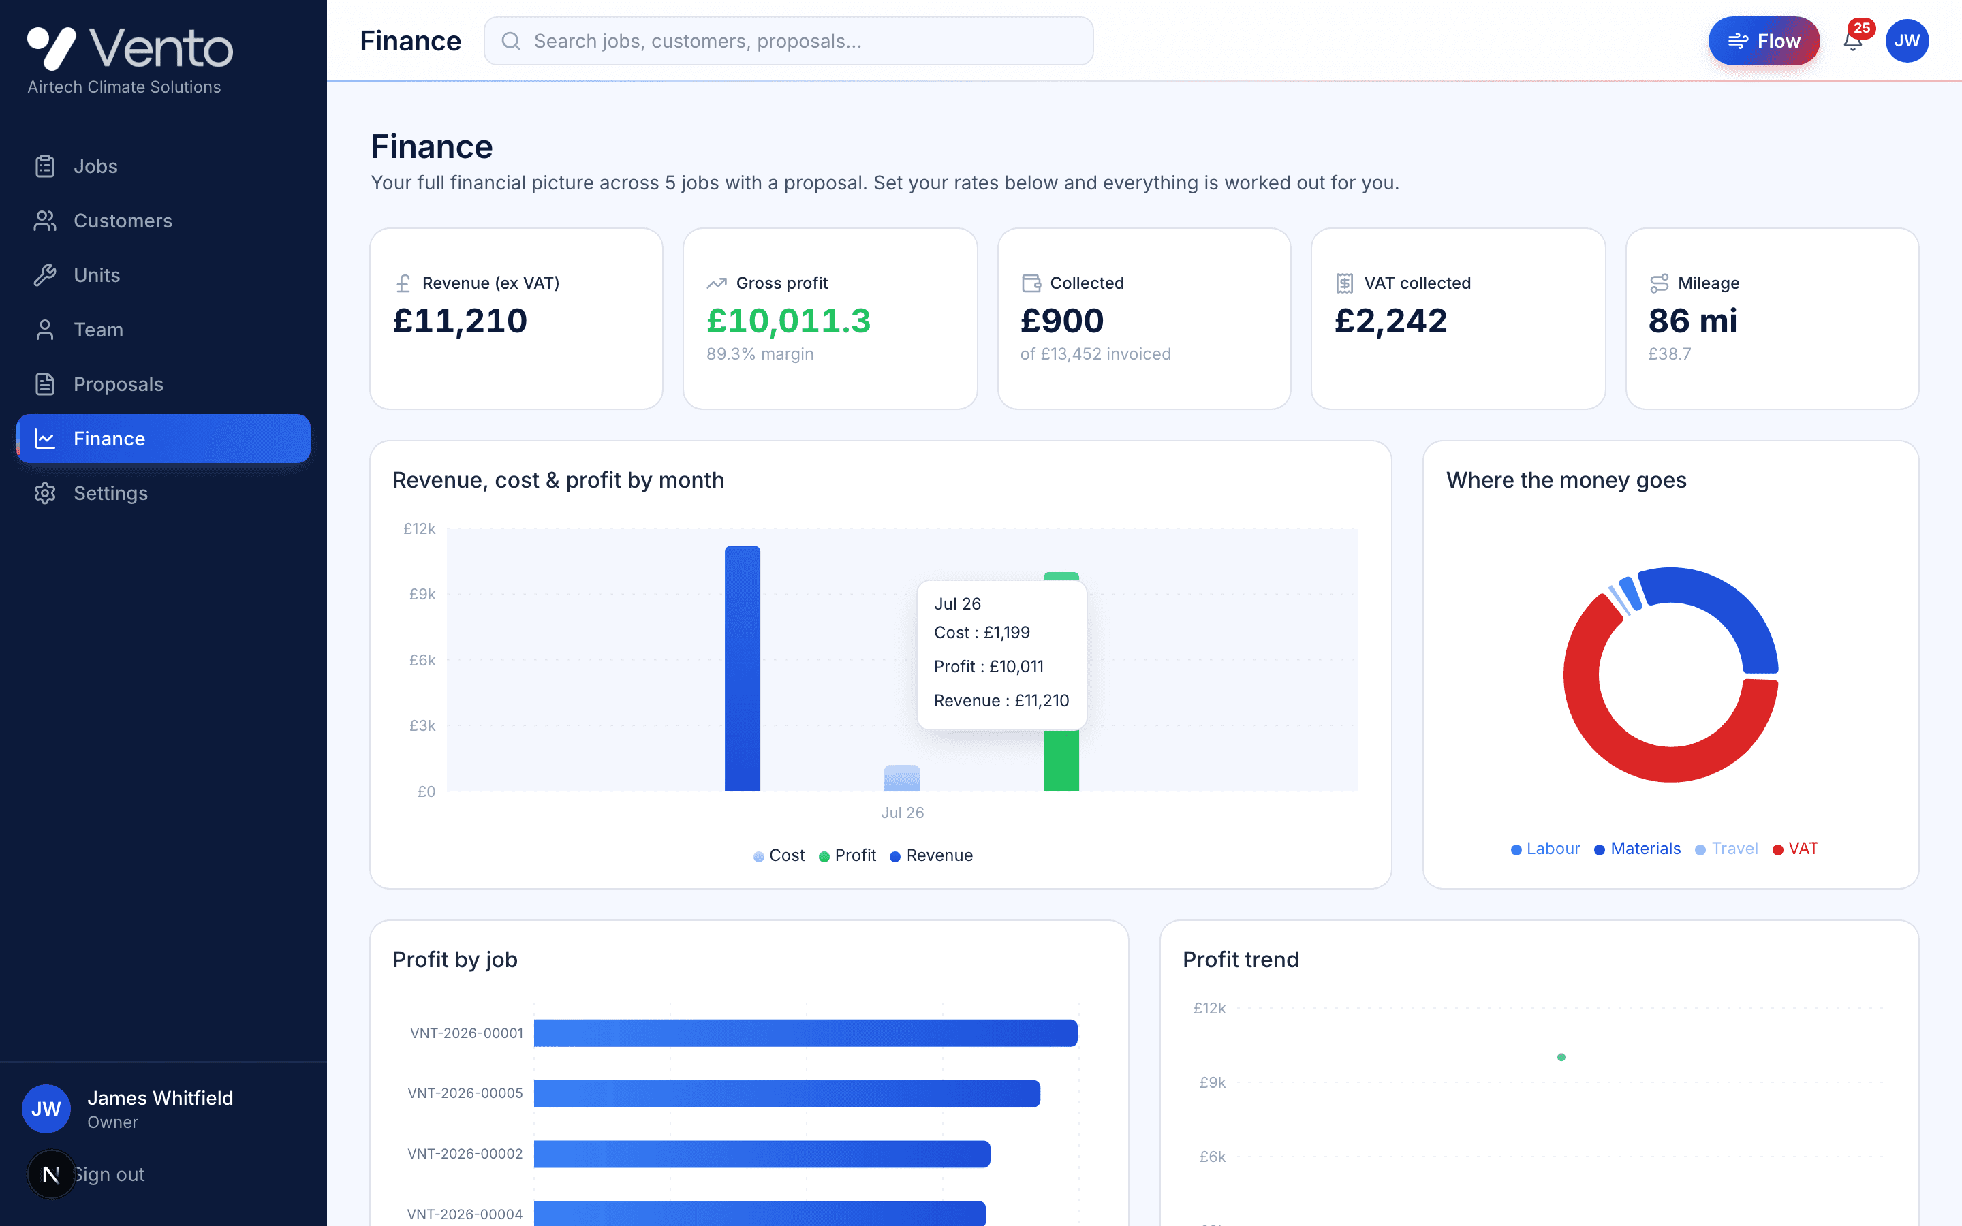Click 'Airtech Climate Solutions' company name
The width and height of the screenshot is (1962, 1226).
pos(124,87)
